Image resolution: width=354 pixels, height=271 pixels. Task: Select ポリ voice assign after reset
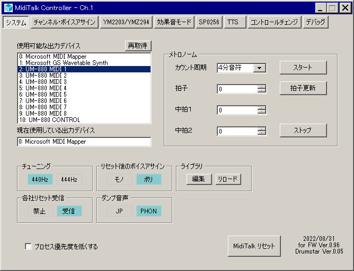click(x=149, y=180)
